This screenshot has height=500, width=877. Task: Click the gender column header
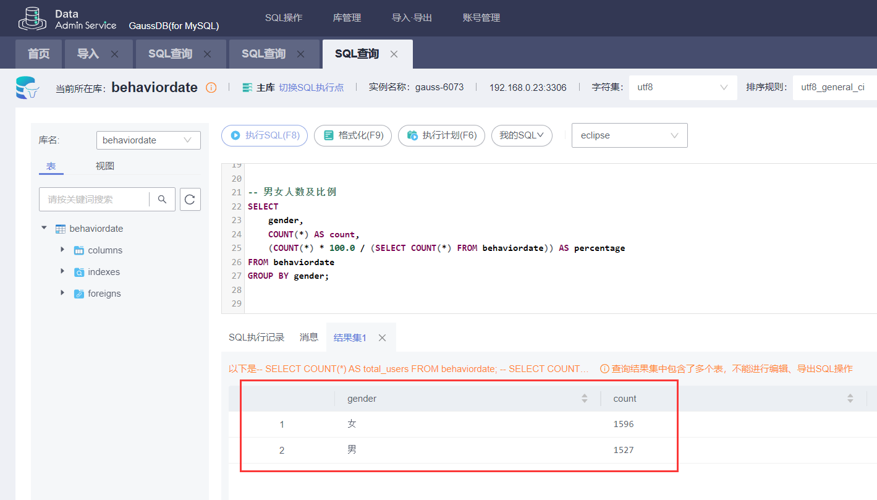(362, 399)
